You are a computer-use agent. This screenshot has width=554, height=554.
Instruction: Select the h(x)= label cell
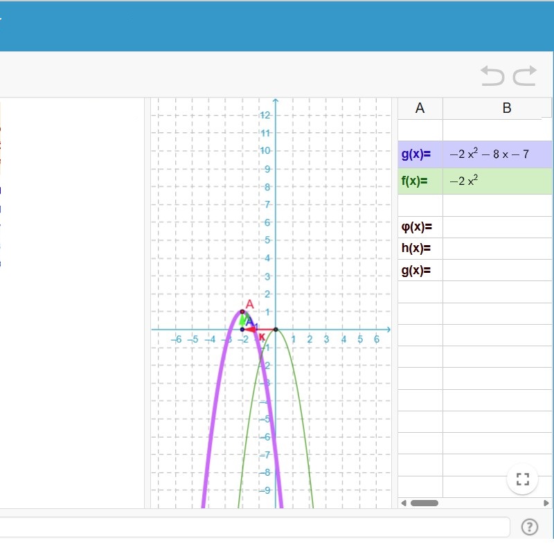420,249
